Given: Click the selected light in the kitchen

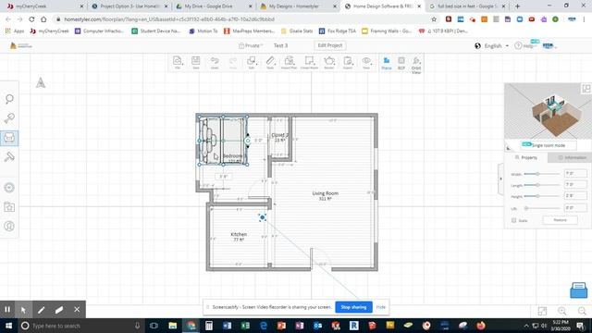Looking at the screenshot, I should point(263,217).
